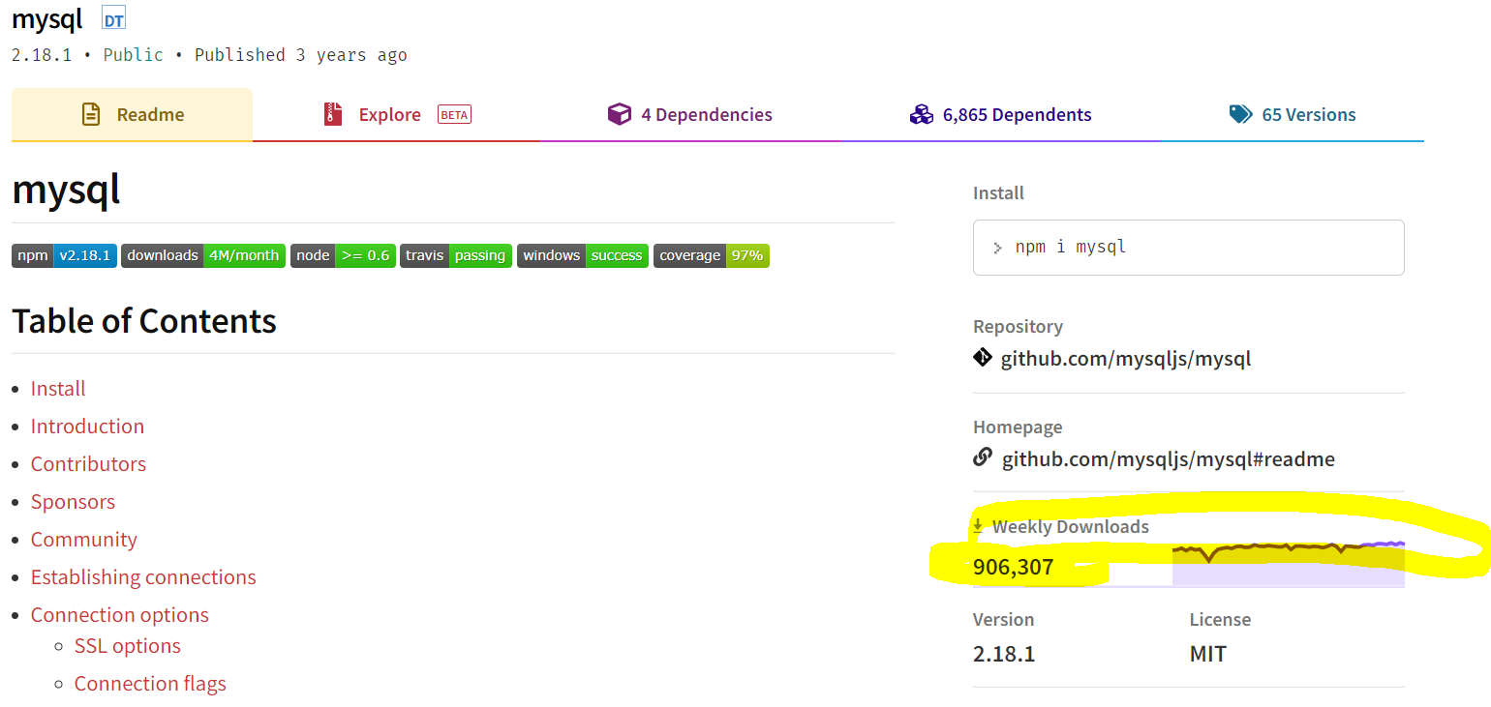Click the BETA label beside Explore
Screen dimensions: 1491x707
454,114
